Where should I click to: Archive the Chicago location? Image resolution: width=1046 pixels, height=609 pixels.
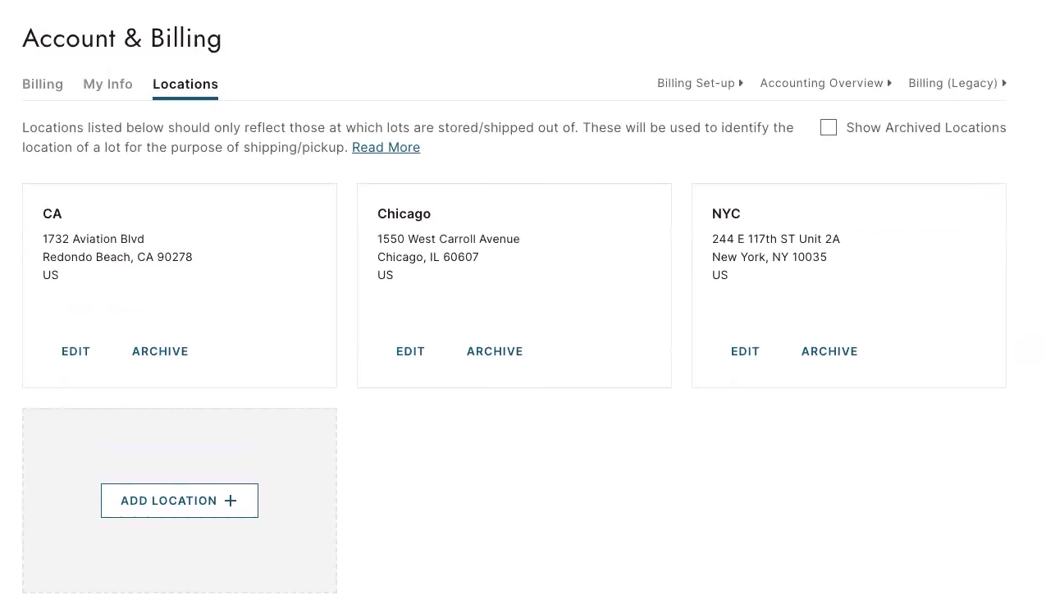click(495, 351)
